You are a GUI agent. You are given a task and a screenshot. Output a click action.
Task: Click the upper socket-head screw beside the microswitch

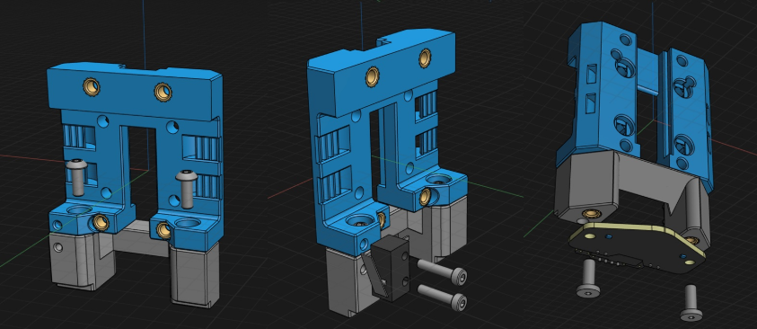click(442, 271)
